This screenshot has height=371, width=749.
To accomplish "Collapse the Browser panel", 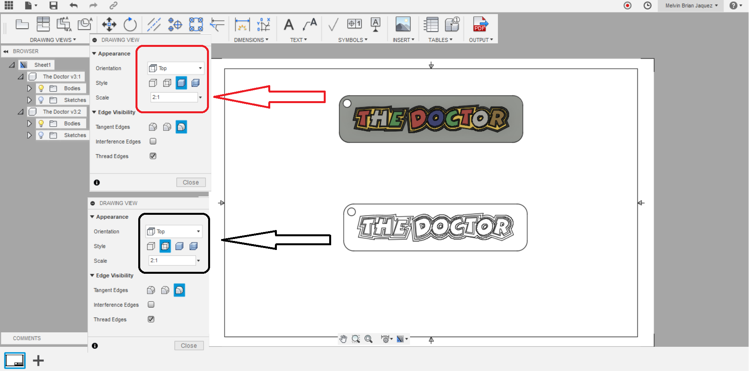I will pyautogui.click(x=6, y=51).
